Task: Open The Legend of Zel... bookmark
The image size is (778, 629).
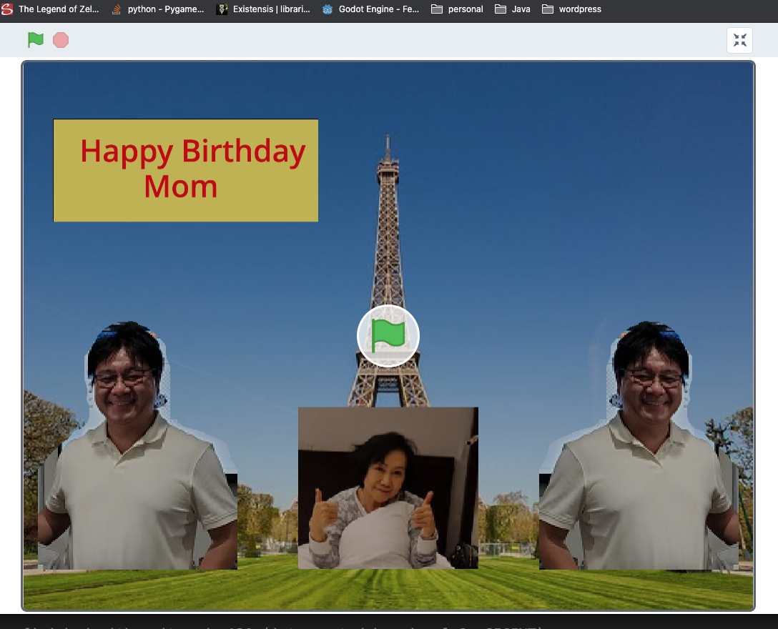Action: (x=51, y=9)
